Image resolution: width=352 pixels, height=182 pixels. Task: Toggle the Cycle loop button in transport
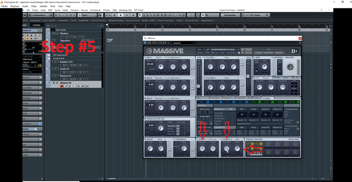pos(114,15)
